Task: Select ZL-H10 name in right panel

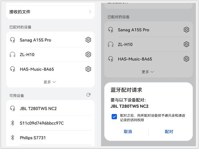Action: [x=125, y=45]
